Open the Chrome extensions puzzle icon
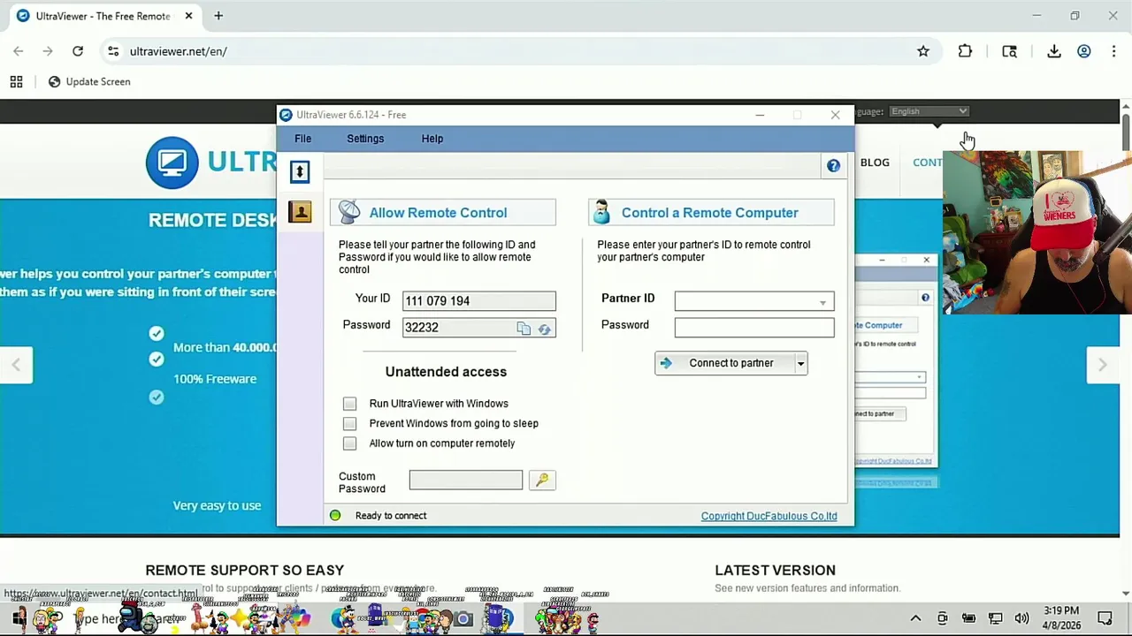The height and width of the screenshot is (636, 1132). pyautogui.click(x=965, y=51)
